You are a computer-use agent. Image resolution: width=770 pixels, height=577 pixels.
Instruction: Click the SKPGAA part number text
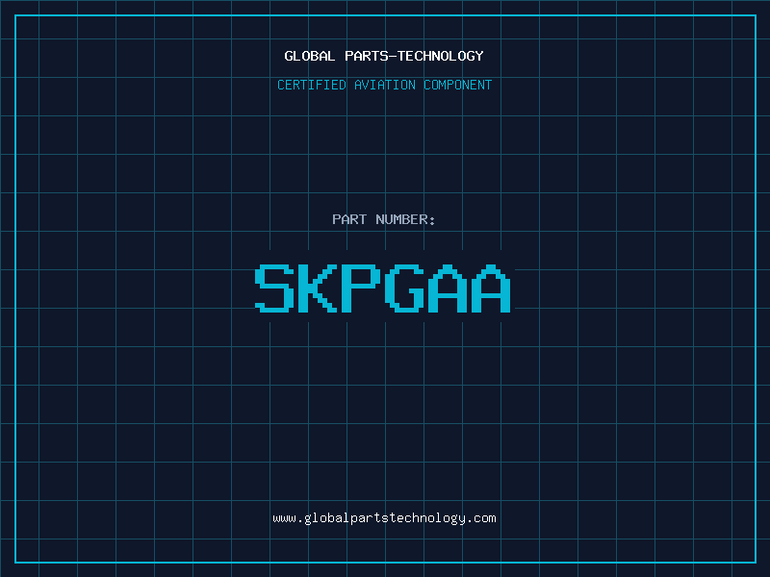coord(383,288)
